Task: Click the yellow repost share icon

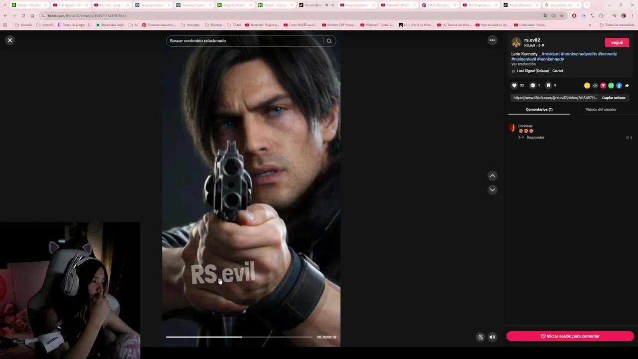Action: (587, 85)
